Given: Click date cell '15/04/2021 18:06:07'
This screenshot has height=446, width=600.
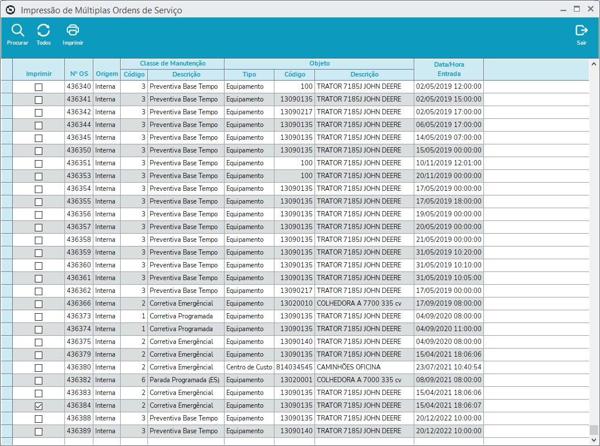Looking at the screenshot, I should pos(449,405).
